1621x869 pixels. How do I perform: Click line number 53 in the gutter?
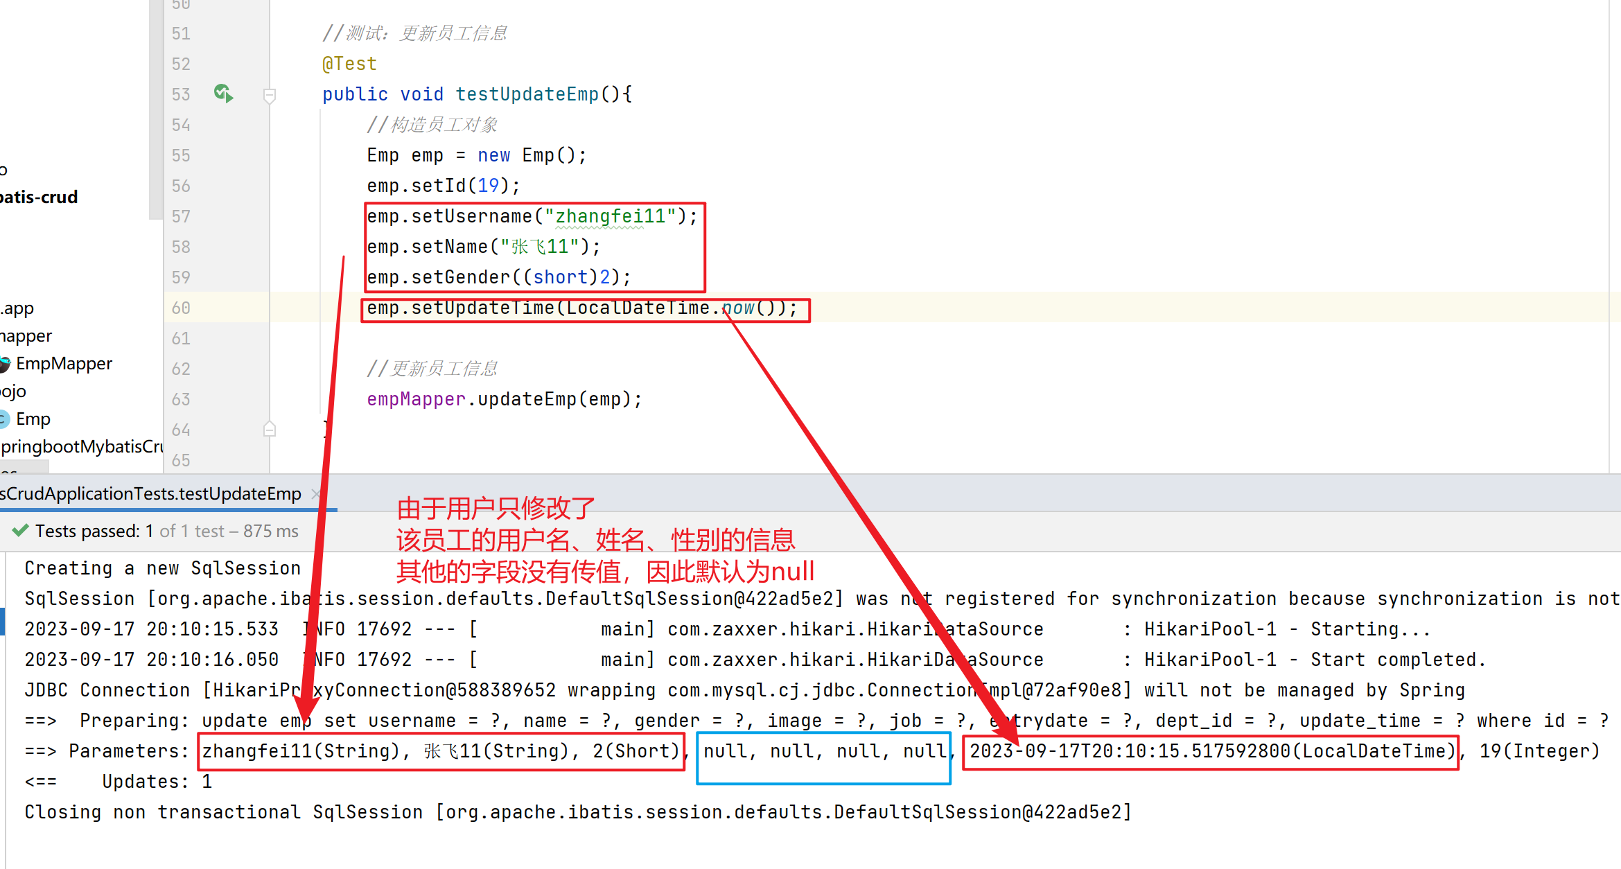coord(181,94)
